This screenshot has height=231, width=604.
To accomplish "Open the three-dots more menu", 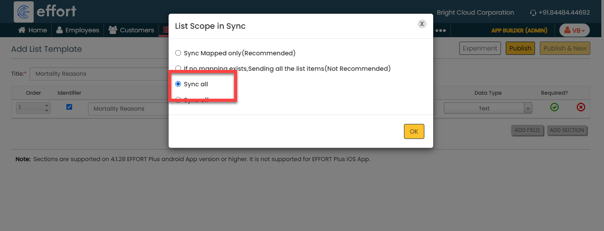I will 440,31.
